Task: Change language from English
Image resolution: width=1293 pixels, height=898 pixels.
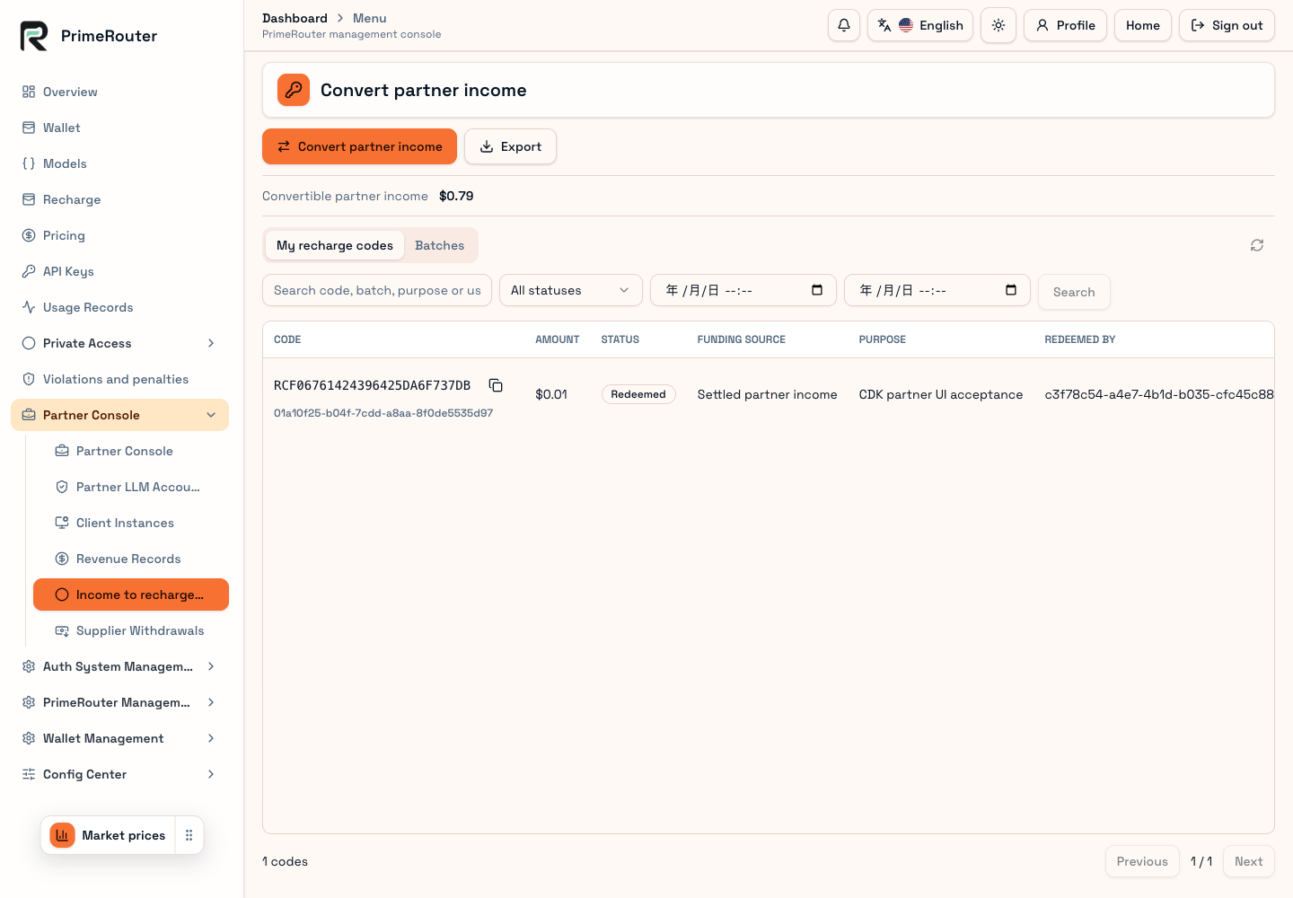Action: (x=920, y=25)
